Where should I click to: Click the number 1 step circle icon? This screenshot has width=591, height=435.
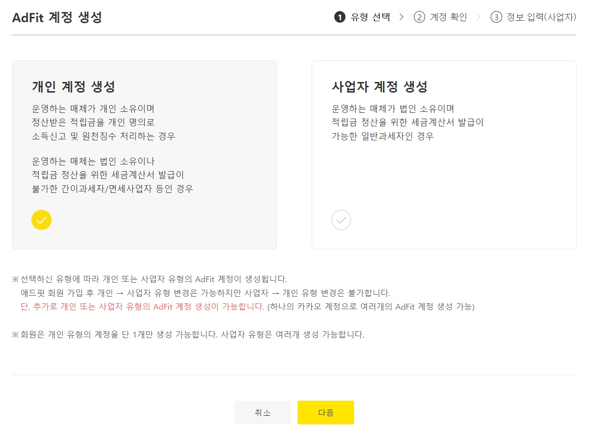tap(340, 17)
